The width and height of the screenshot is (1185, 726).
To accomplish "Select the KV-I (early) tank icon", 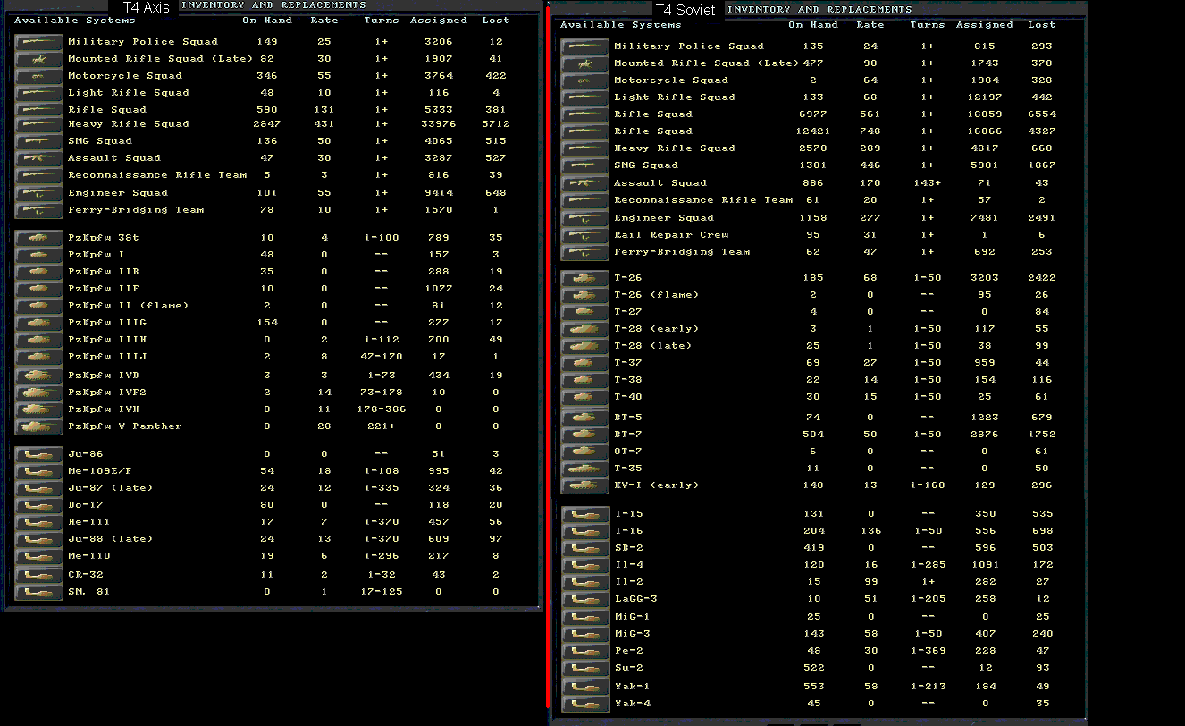I will point(585,485).
